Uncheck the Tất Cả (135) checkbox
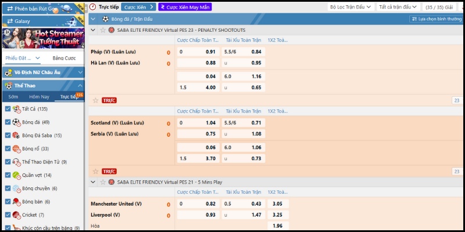 pos(8,109)
